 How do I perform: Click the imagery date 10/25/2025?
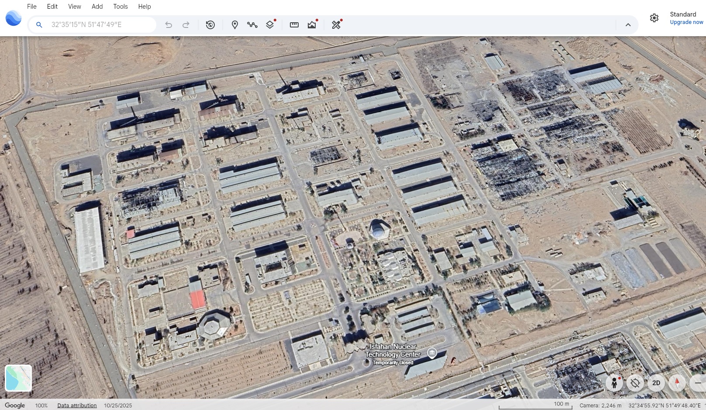pos(118,405)
